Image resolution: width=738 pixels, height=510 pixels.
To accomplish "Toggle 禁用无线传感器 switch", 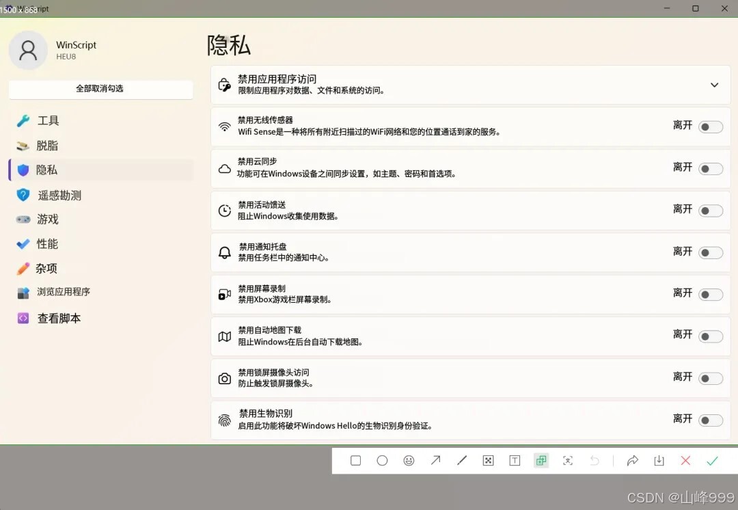I will point(711,126).
